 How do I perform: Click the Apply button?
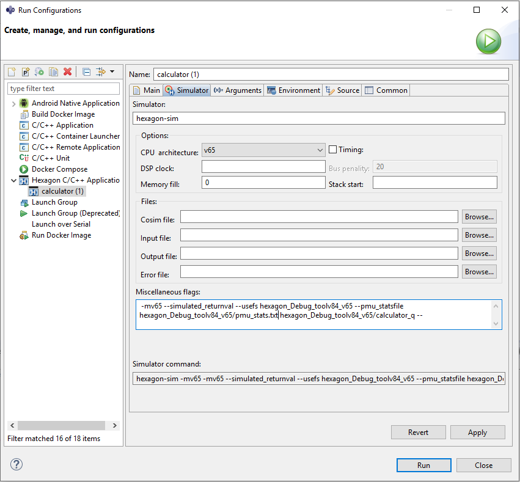click(x=478, y=433)
